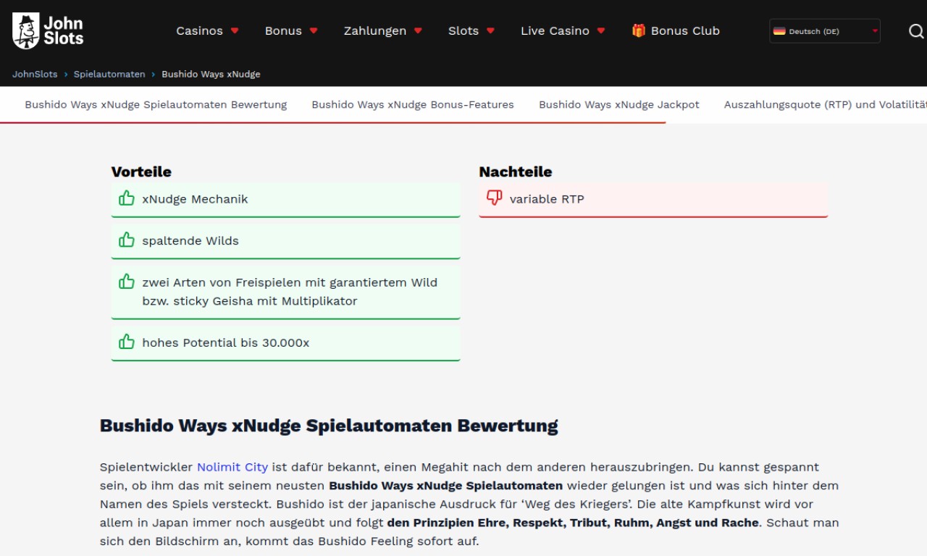927x556 pixels.
Task: Click the text 'hohes Potential bis 30.000x'
Action: click(226, 342)
